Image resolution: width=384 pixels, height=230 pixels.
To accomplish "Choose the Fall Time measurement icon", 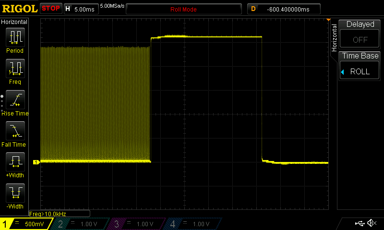I will pos(15,131).
